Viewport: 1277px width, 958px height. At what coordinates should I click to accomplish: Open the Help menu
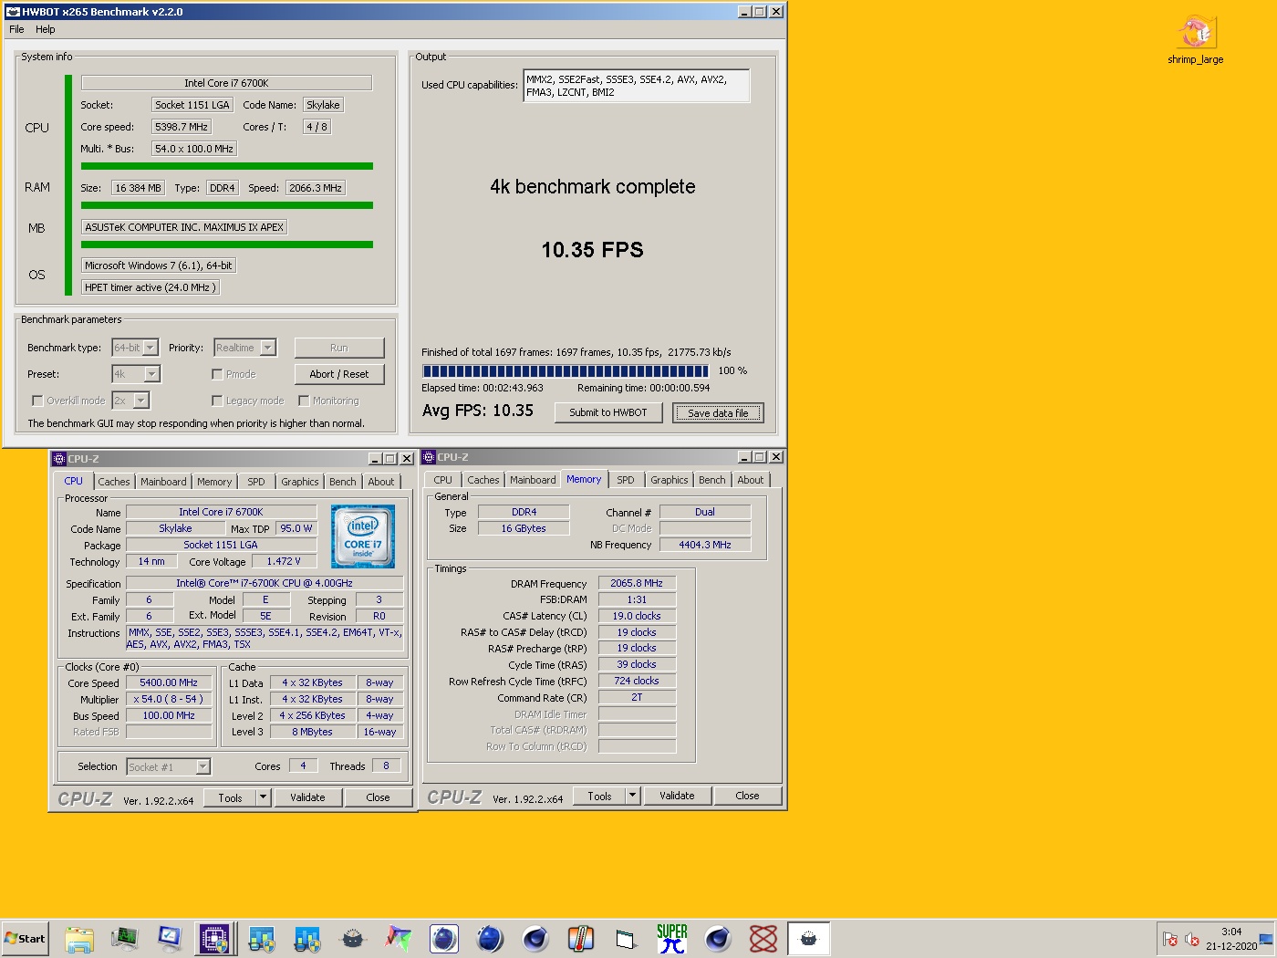point(46,29)
